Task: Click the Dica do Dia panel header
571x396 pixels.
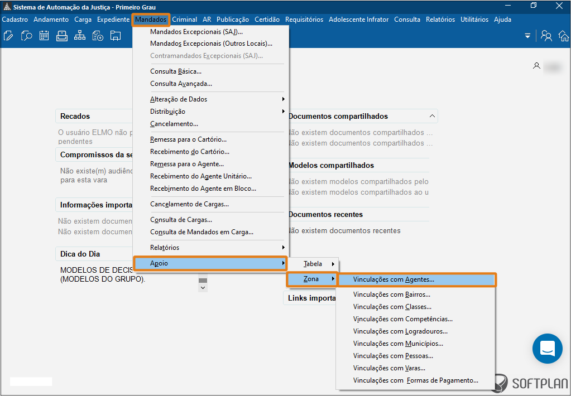Action: pos(94,254)
